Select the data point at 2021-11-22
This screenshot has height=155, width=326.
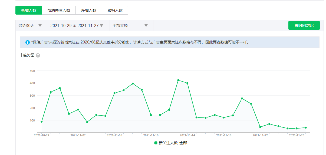tap(260, 127)
